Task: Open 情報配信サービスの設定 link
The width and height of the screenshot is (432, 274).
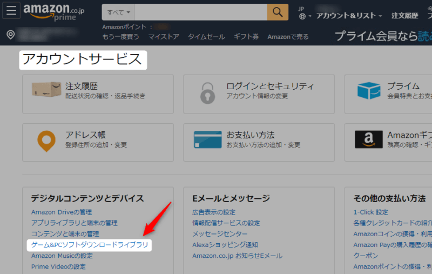Action: coord(226,223)
